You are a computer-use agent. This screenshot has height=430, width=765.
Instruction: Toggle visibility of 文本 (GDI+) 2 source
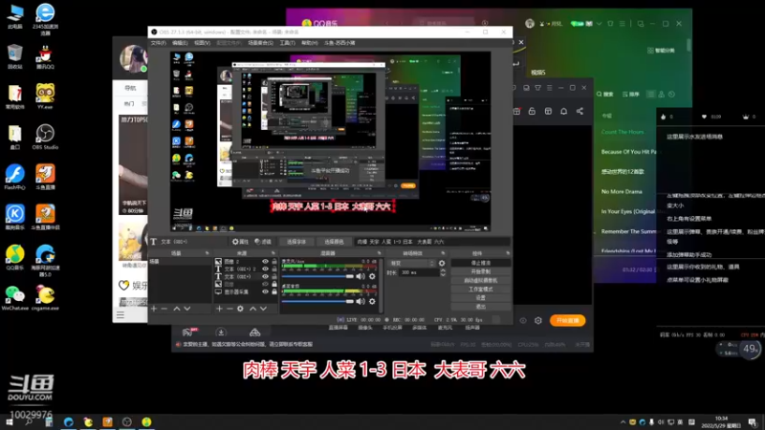(266, 269)
